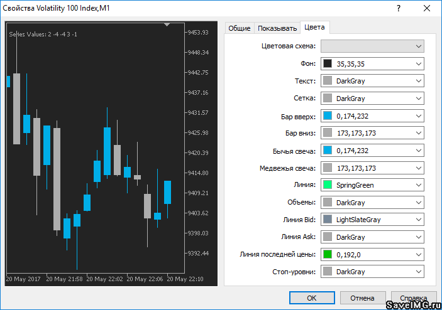This screenshot has height=310, width=442.
Task: Click the Help question mark icon
Action: click(398, 8)
